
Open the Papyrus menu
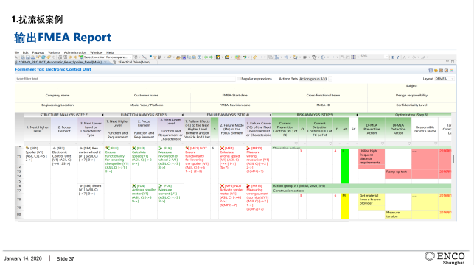click(x=38, y=52)
